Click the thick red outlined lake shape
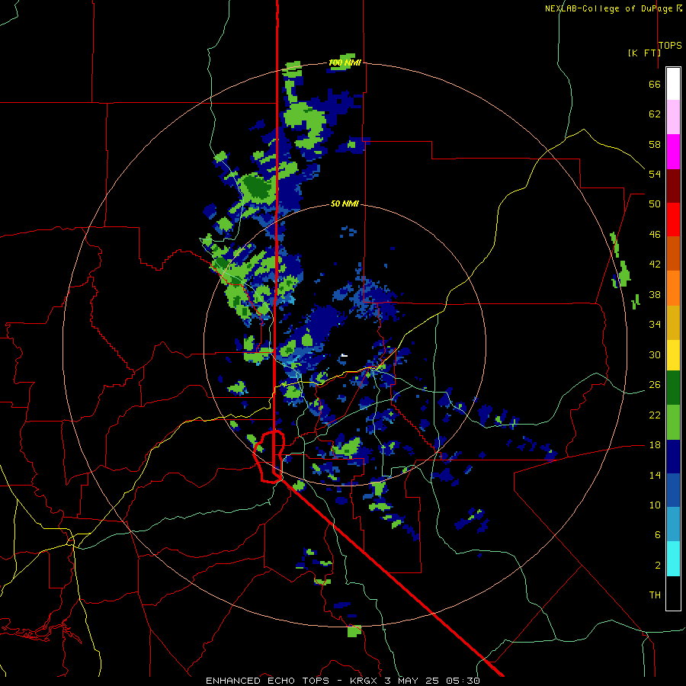686x686 pixels. click(270, 456)
